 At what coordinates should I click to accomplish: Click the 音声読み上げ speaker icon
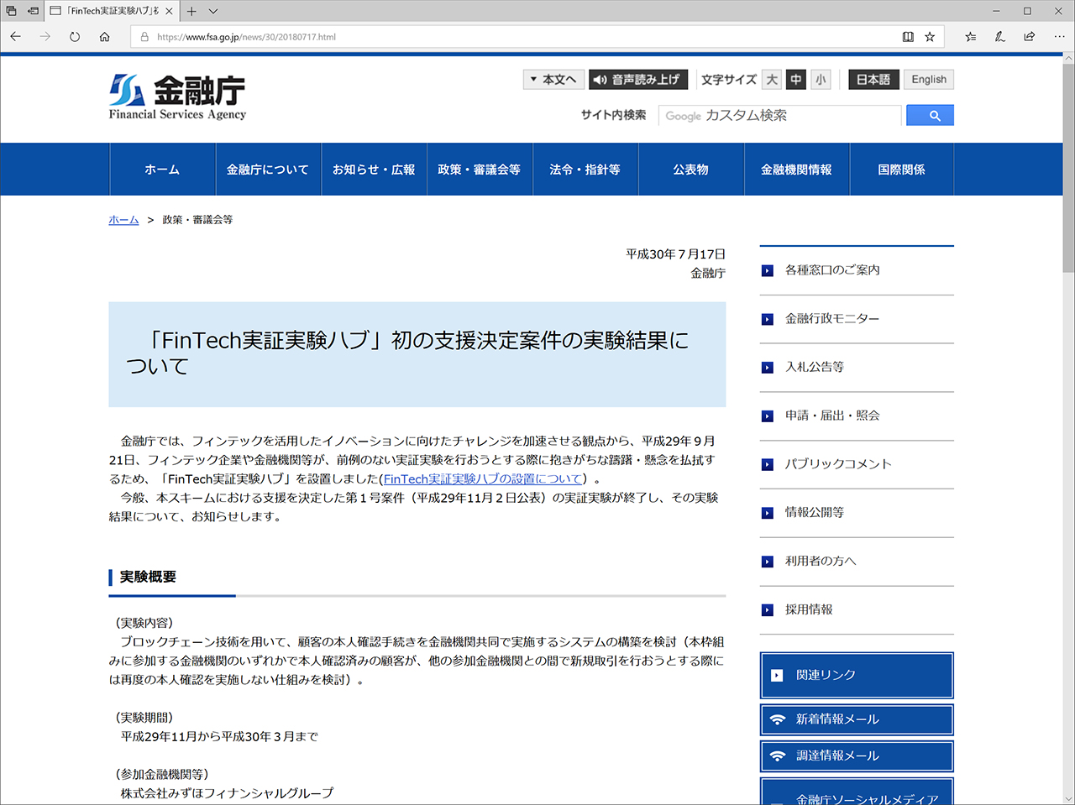(598, 79)
